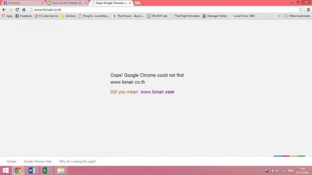Restore down the Chrome window

298,2
